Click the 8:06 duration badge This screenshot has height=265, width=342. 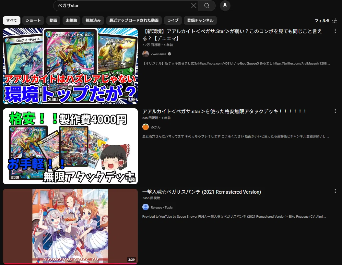(x=132, y=99)
